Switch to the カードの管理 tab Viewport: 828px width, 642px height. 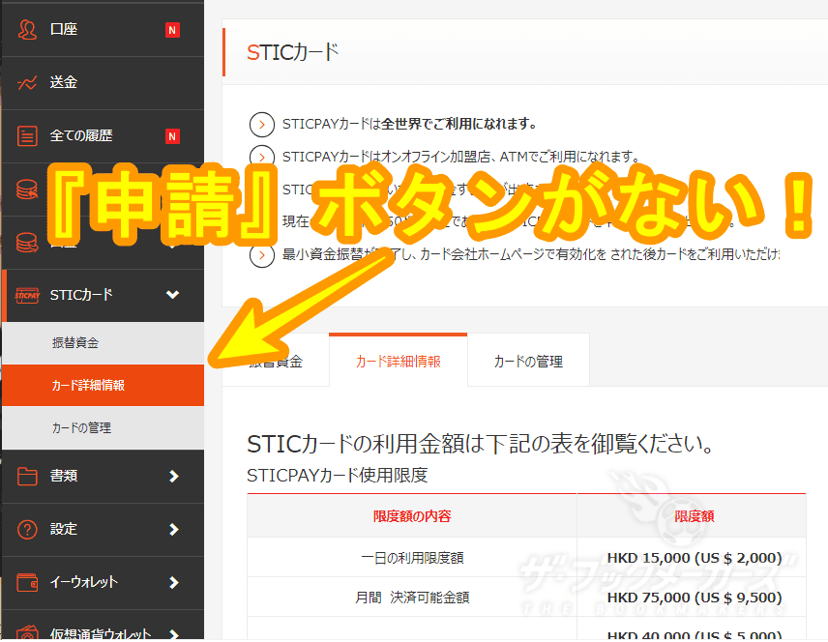tap(528, 361)
